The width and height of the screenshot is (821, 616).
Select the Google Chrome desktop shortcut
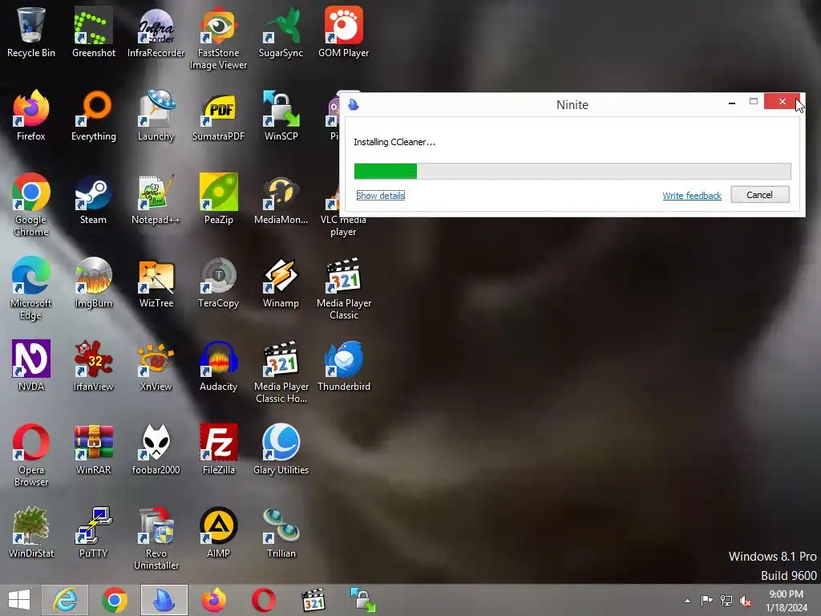tap(31, 205)
